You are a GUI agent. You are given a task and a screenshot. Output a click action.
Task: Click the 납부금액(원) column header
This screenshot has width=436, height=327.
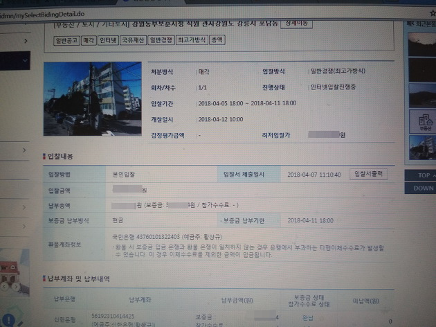click(x=237, y=300)
